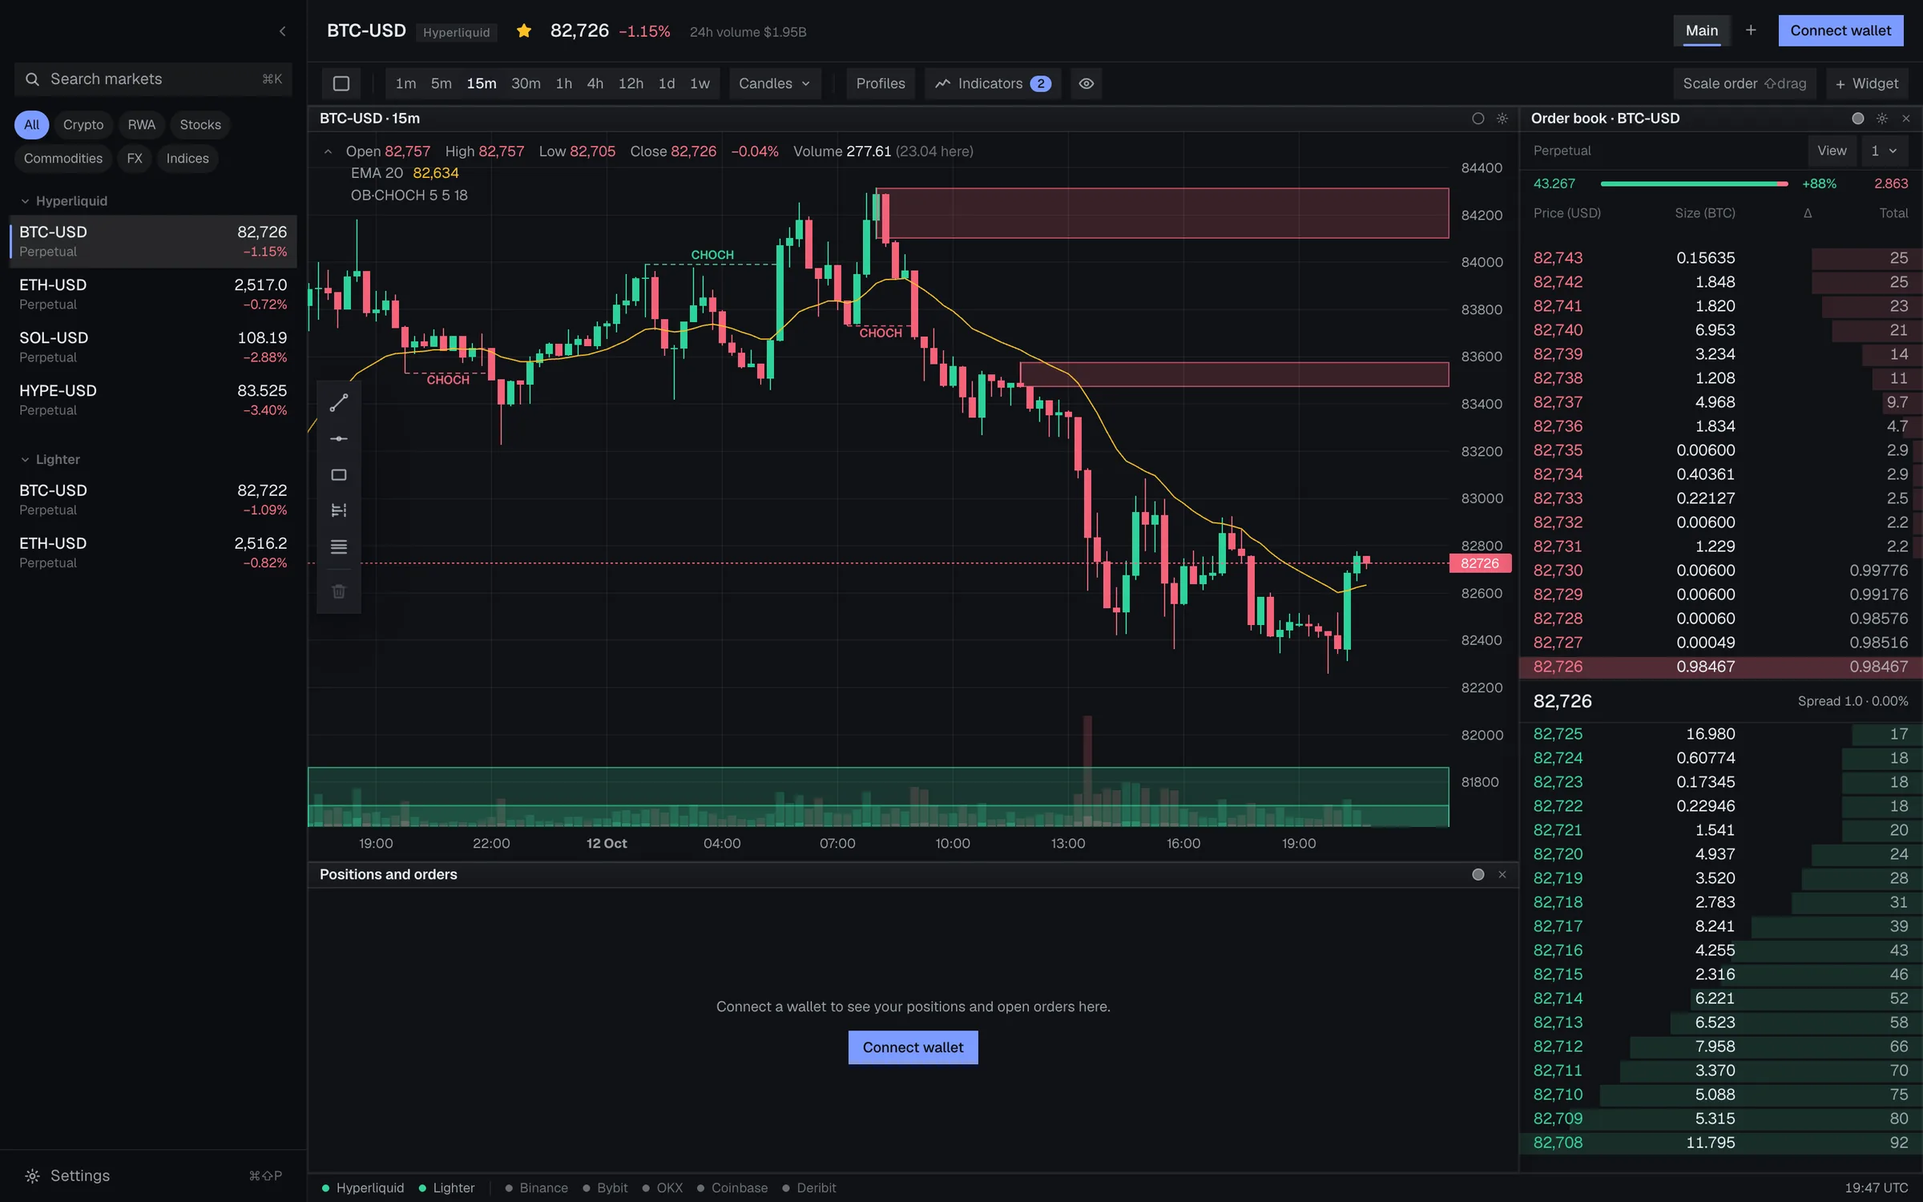Click the upper red order block zone on chart
The height and width of the screenshot is (1202, 1923).
[1163, 213]
